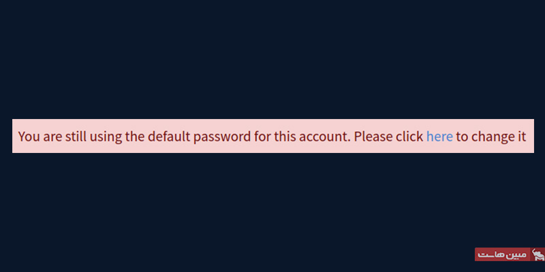Select the word "account" in the alert
The height and width of the screenshot is (272, 545).
click(324, 137)
